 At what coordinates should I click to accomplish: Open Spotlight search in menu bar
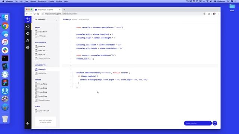228,1
